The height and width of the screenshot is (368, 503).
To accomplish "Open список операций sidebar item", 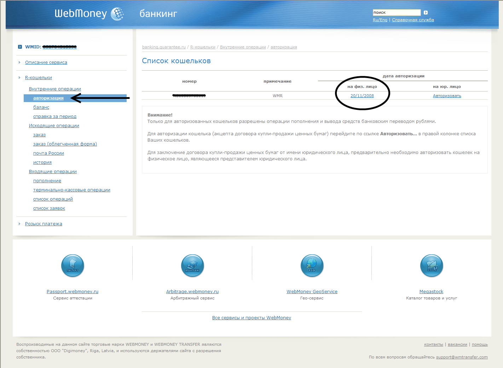I will (x=53, y=199).
